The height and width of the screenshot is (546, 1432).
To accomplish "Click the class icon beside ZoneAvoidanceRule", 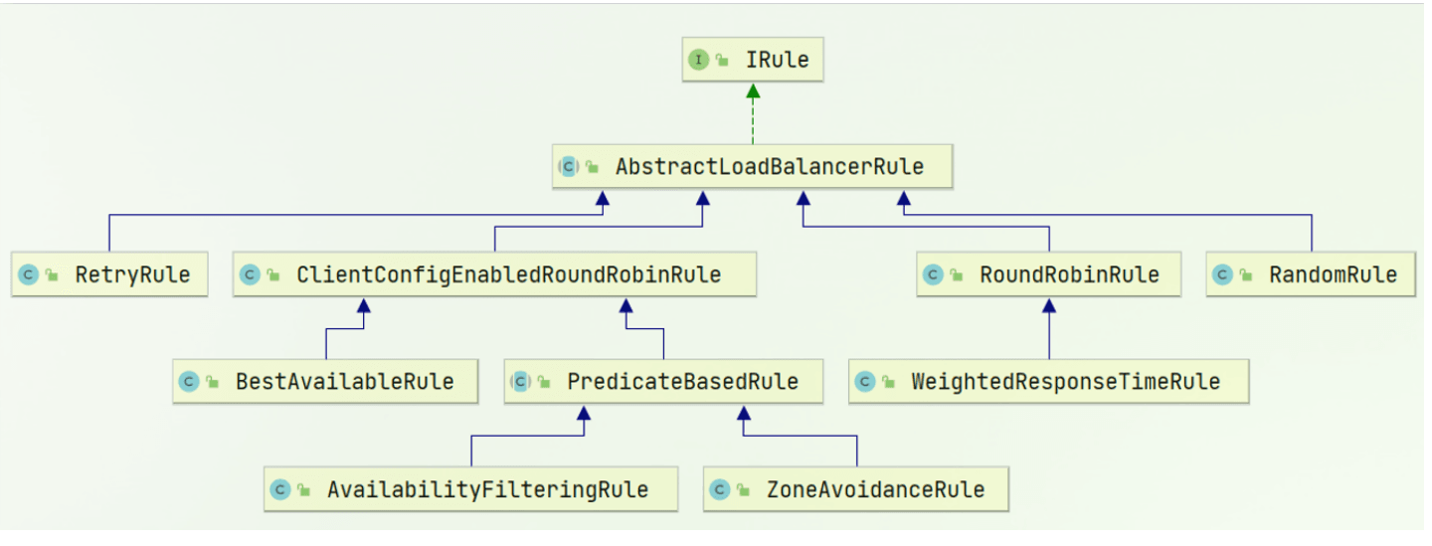I will pyautogui.click(x=720, y=489).
